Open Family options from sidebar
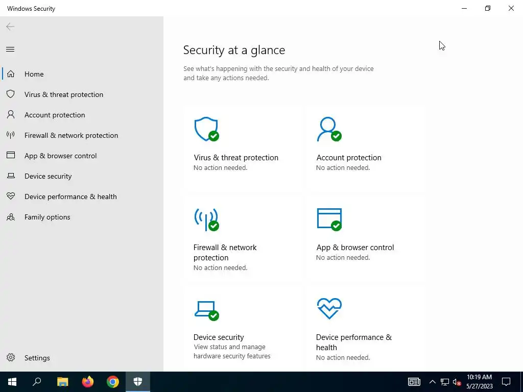This screenshot has width=523, height=392. coord(47,217)
